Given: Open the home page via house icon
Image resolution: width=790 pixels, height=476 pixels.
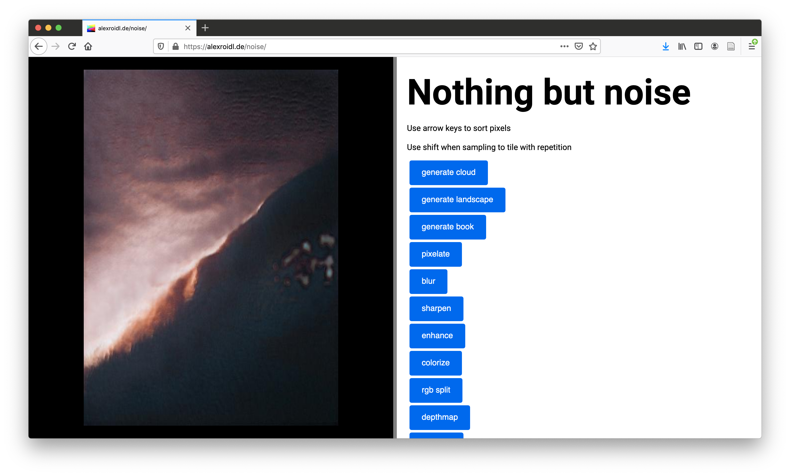Looking at the screenshot, I should (x=88, y=47).
